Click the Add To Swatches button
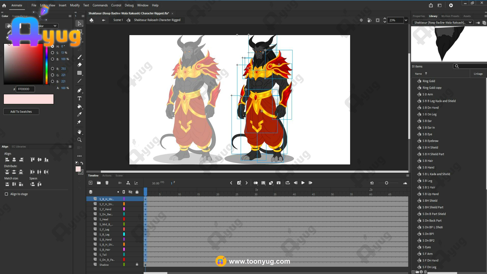This screenshot has height=274, width=487. [x=21, y=112]
